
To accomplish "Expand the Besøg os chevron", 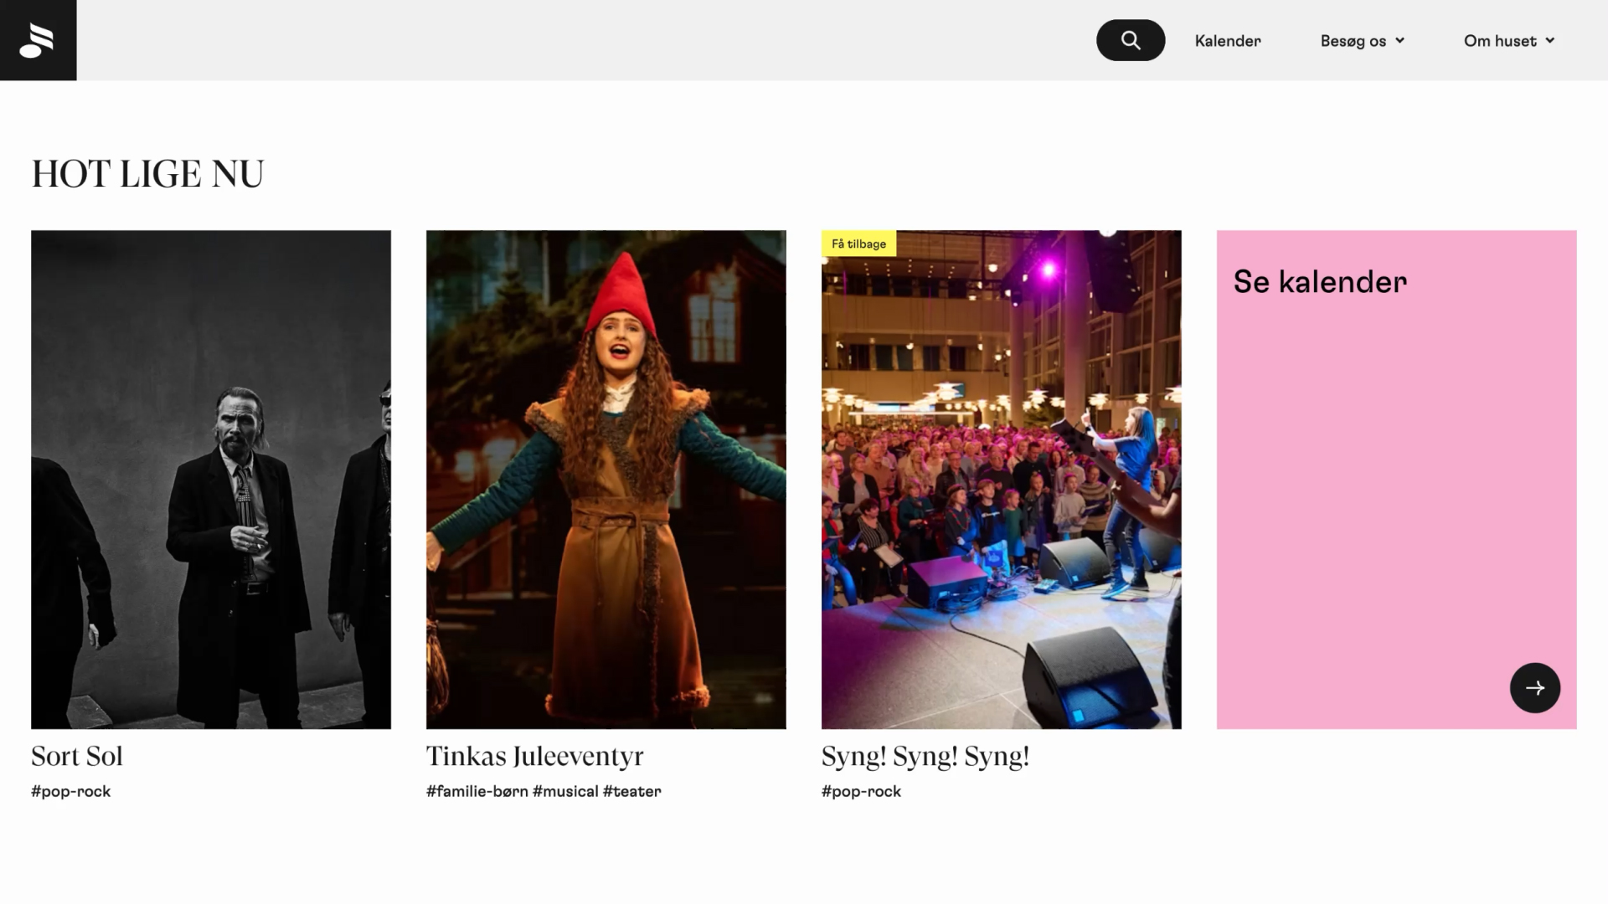I will pos(1399,41).
